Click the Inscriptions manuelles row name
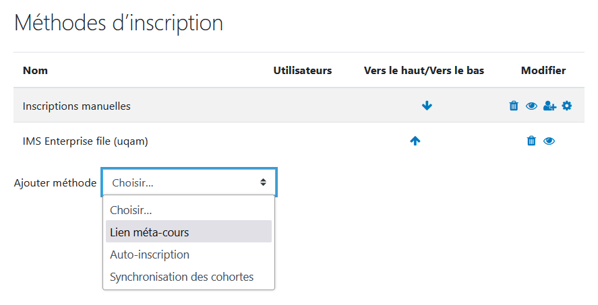The width and height of the screenshot is (598, 305). 77,106
